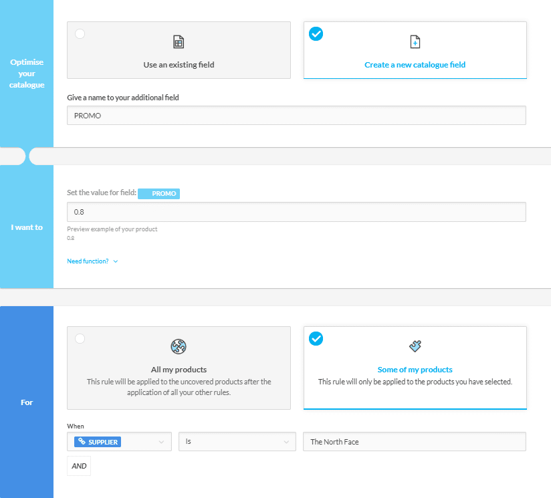Select the Use an existing field radio button
This screenshot has width=551, height=498.
click(80, 33)
